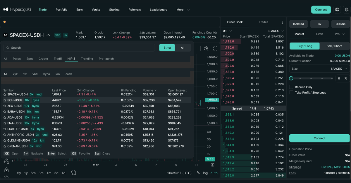Enable the Reduce Only checkbox
The height and width of the screenshot is (183, 351).
pos(291,87)
